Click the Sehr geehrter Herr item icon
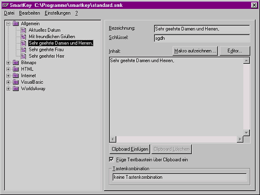Viewport: 260px width, 195px height. point(24,56)
